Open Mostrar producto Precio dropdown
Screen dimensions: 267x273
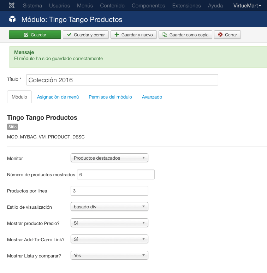(109, 223)
